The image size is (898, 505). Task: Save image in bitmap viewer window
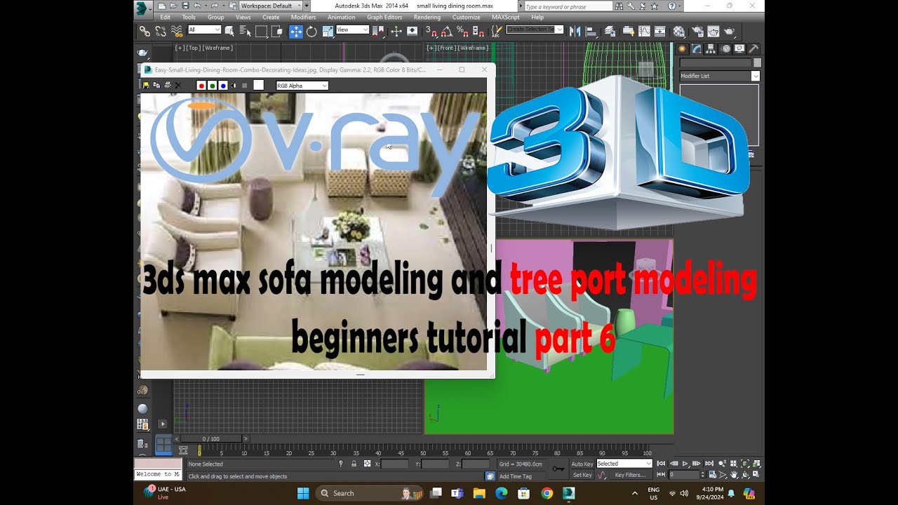(146, 86)
